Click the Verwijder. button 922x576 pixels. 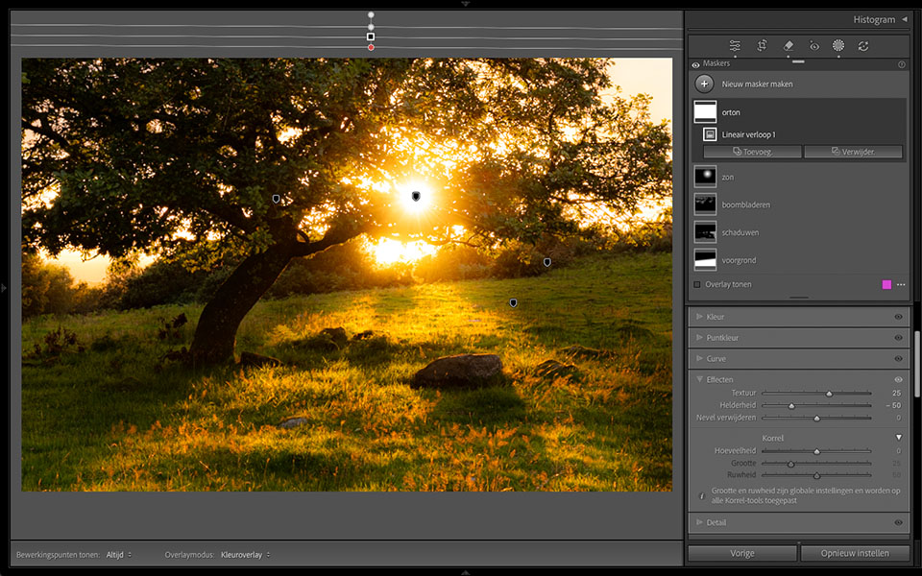853,152
